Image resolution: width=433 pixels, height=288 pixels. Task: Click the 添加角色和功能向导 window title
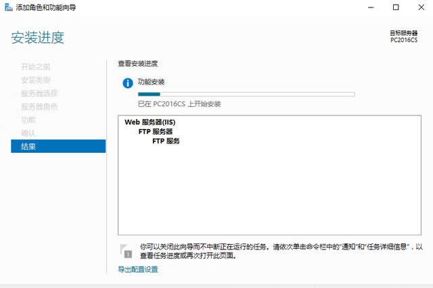(46, 7)
